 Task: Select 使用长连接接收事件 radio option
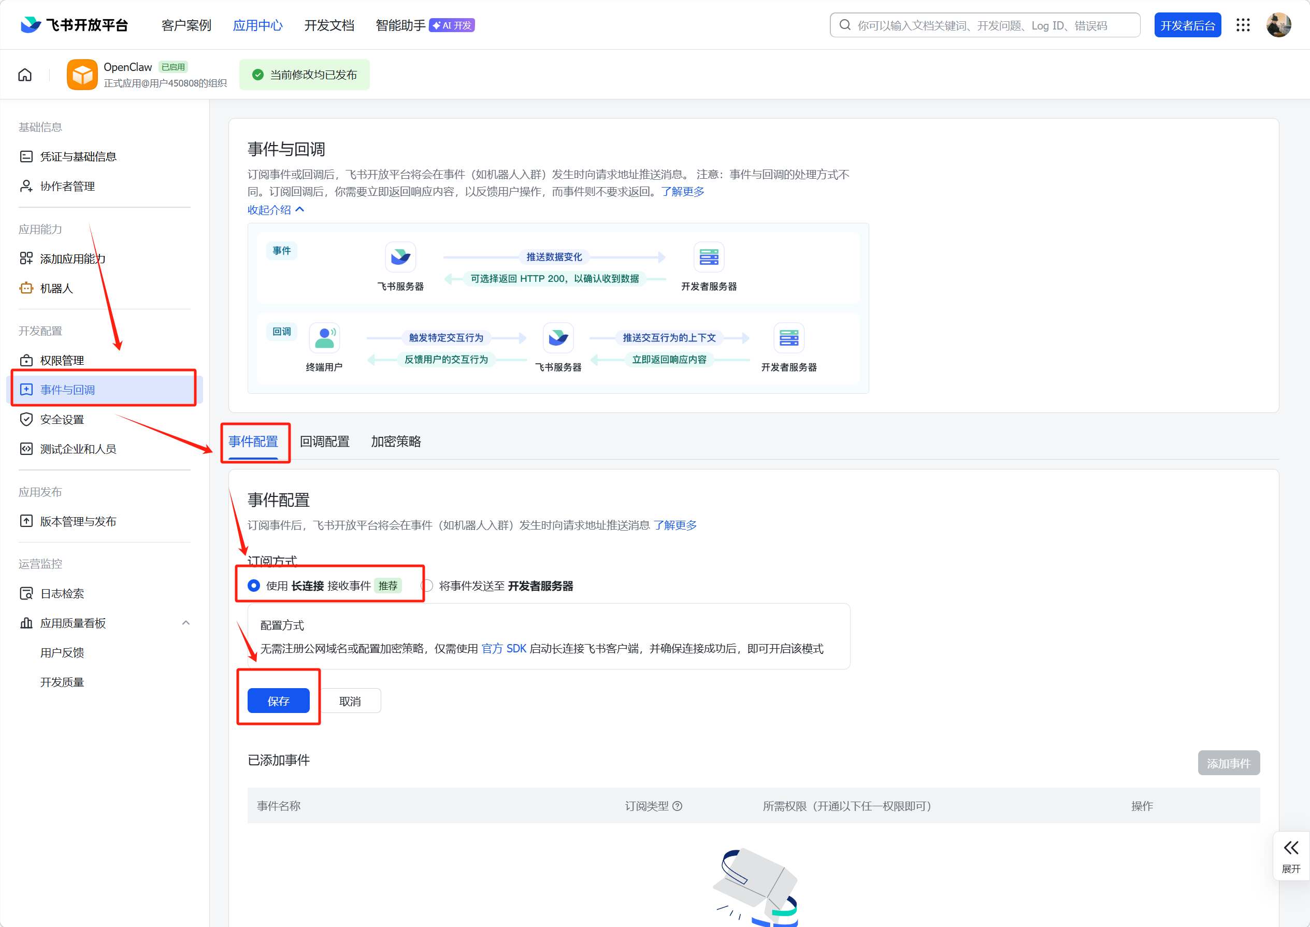[254, 586]
